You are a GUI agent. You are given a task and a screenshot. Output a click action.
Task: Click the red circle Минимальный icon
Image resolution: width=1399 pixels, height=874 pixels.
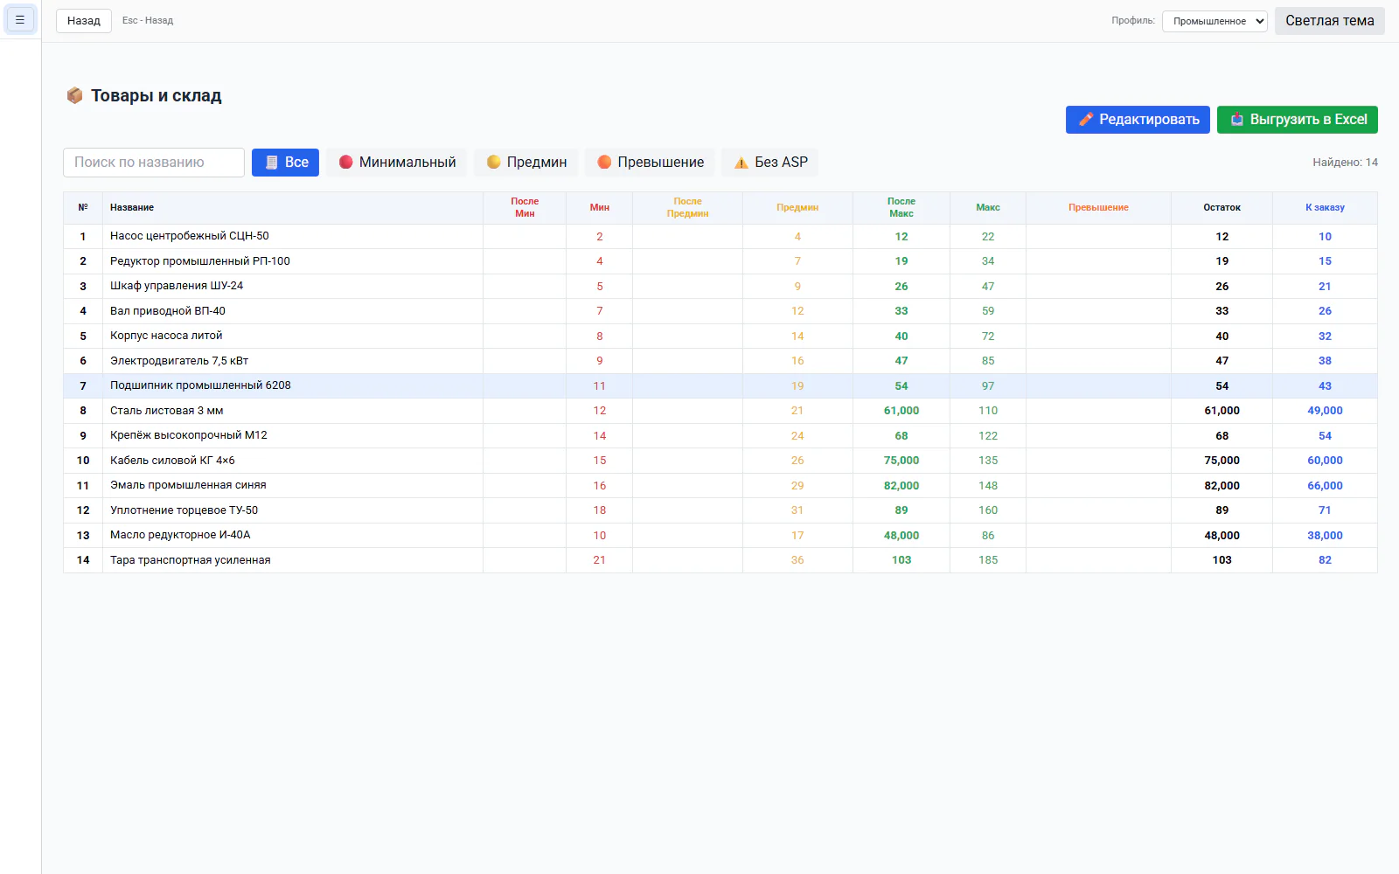coord(345,163)
